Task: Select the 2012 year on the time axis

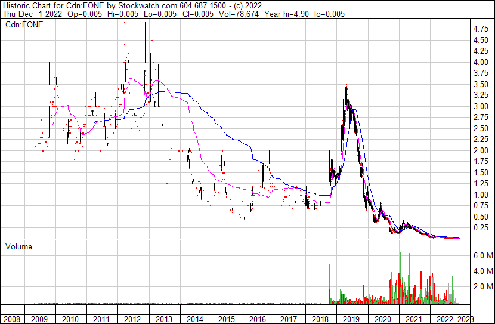Action: (133, 319)
